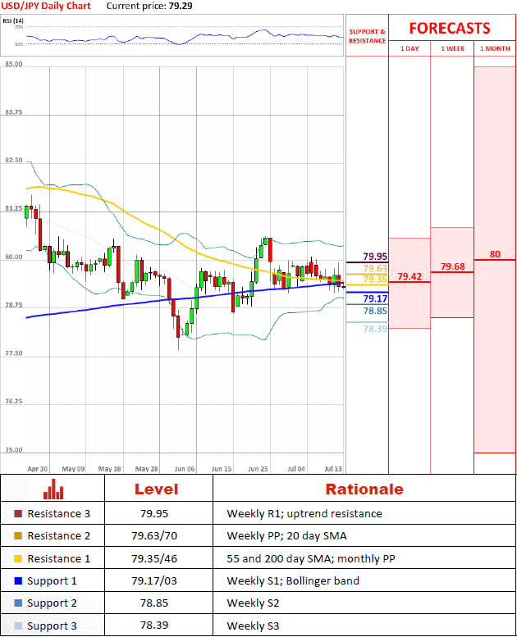Click '55 and 200 day SMA; monthly PP'
The image size is (517, 637).
(311, 558)
